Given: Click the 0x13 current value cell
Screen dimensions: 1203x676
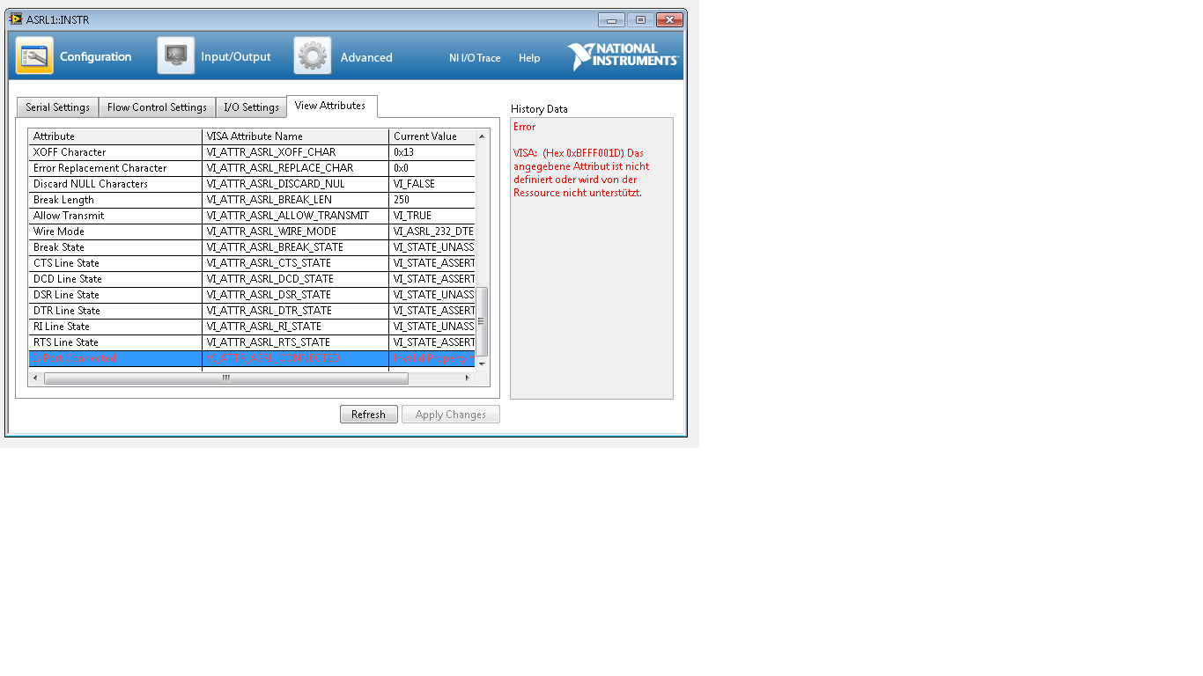Looking at the screenshot, I should [x=432, y=152].
